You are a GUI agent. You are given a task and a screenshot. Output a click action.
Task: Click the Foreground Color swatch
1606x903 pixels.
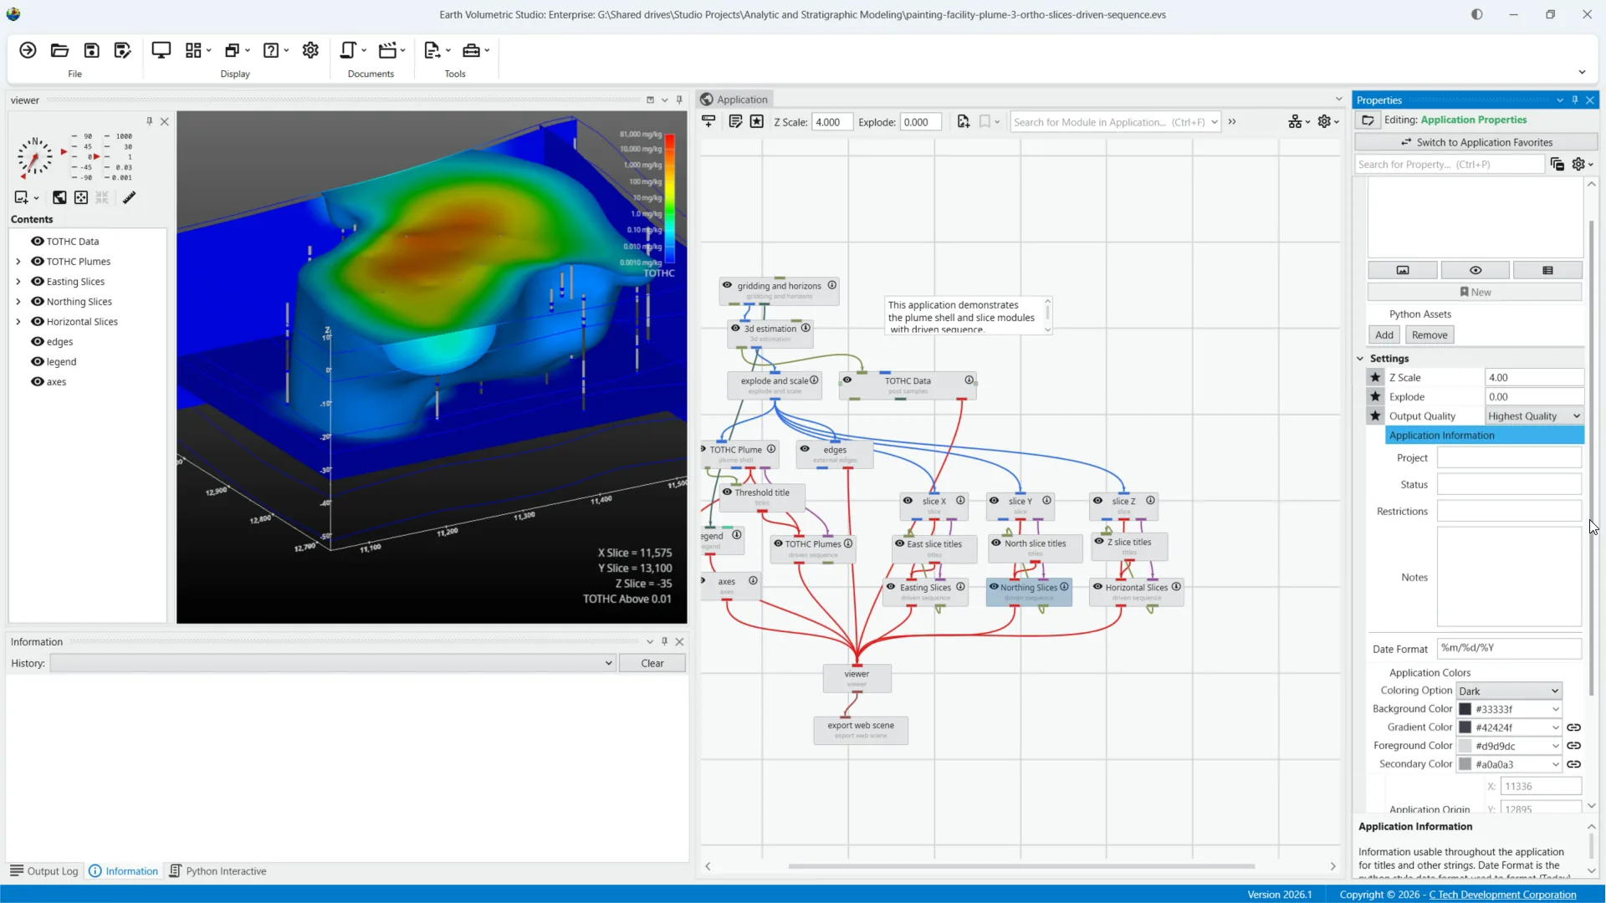[1465, 746]
